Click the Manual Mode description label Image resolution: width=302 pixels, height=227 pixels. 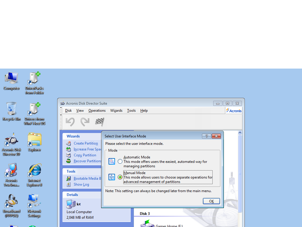click(168, 177)
